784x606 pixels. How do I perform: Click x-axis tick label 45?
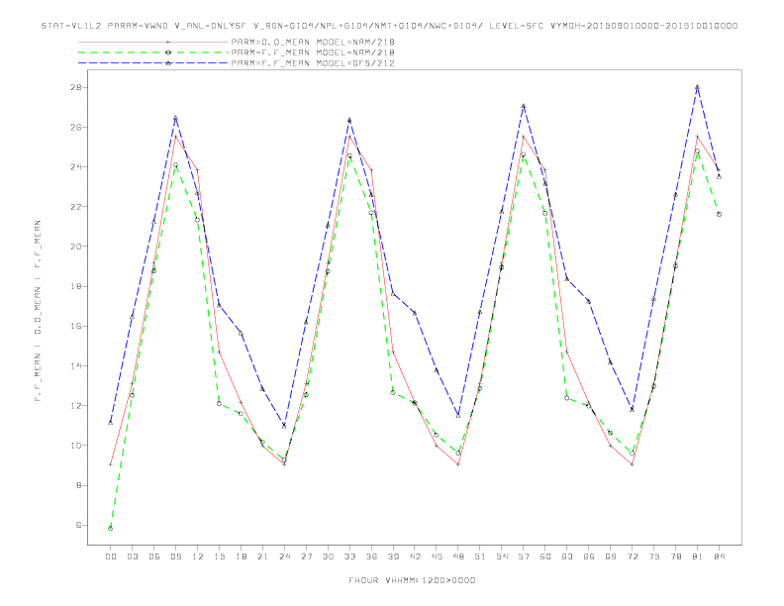437,556
